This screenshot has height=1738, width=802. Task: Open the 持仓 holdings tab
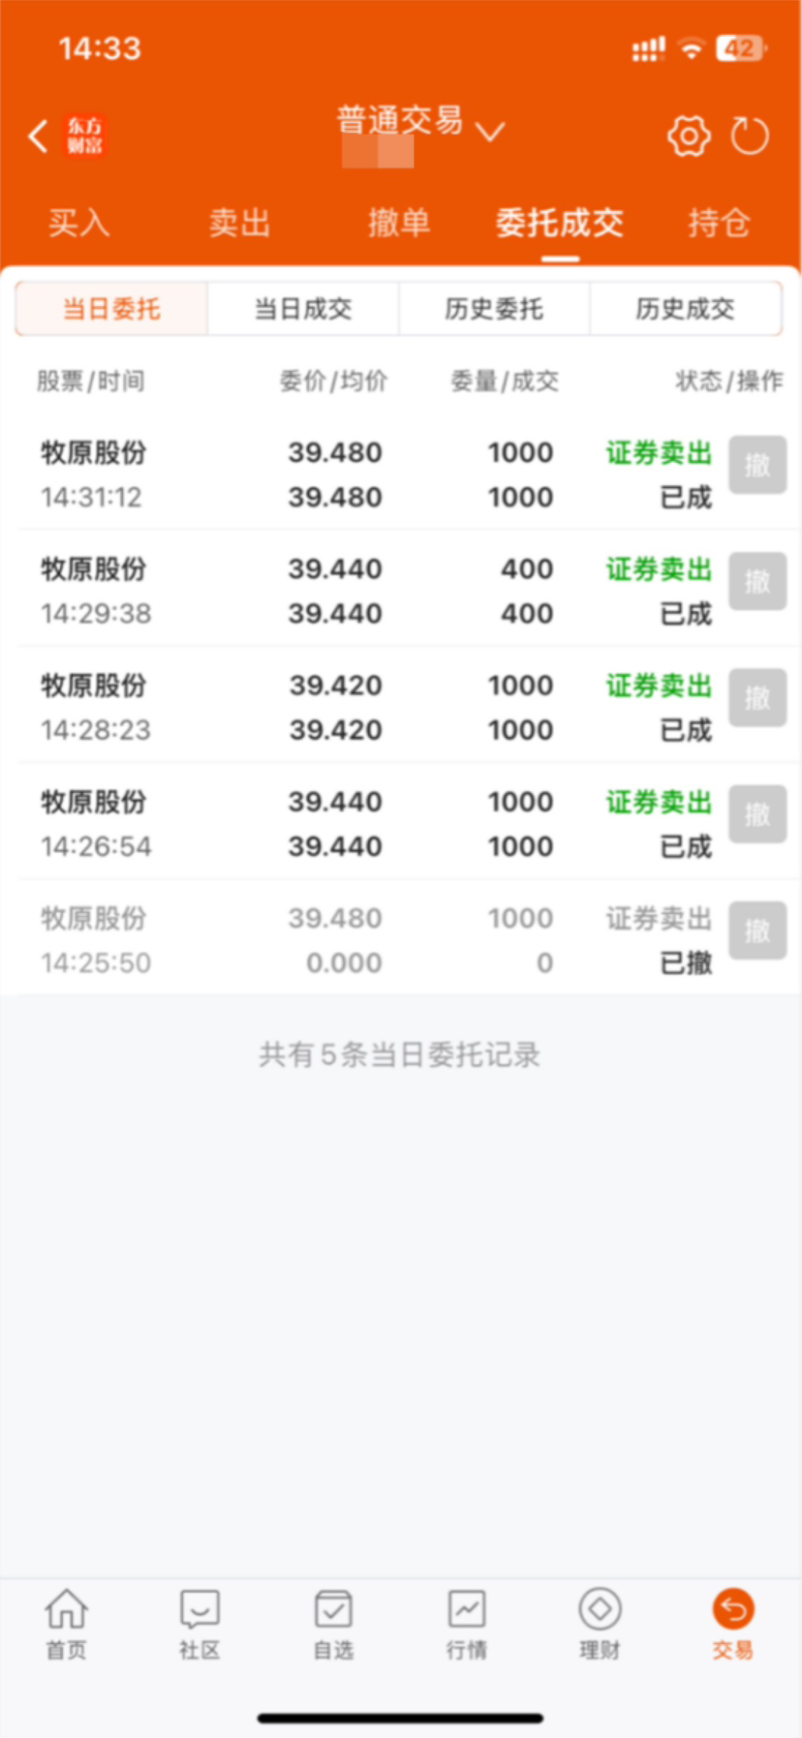(720, 224)
